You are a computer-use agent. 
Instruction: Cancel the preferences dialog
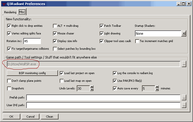coord(30,117)
